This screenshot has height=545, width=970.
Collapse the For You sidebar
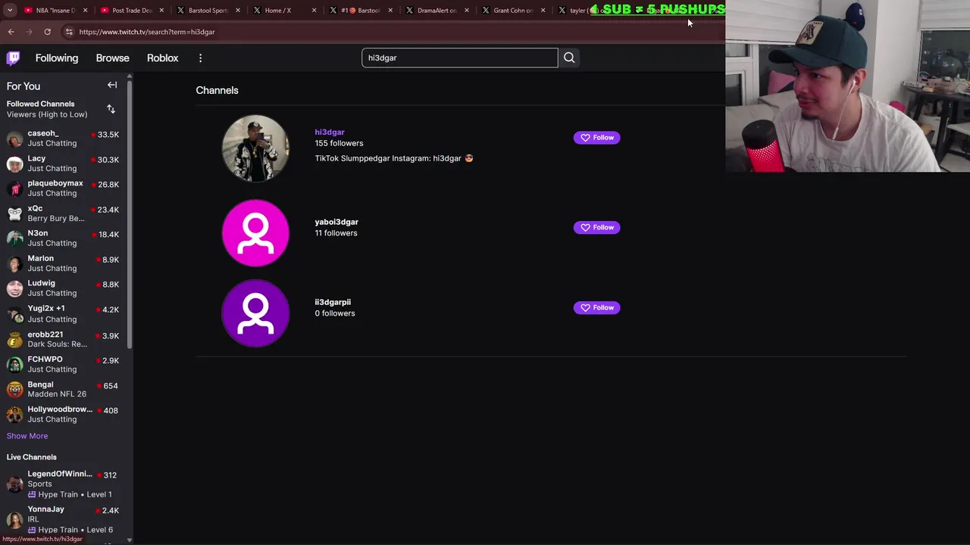pyautogui.click(x=112, y=86)
